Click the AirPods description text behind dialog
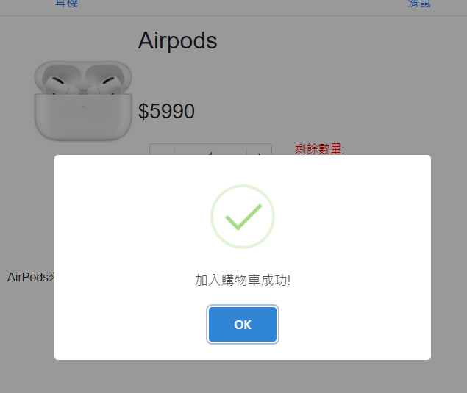This screenshot has height=393, width=467. click(x=31, y=277)
